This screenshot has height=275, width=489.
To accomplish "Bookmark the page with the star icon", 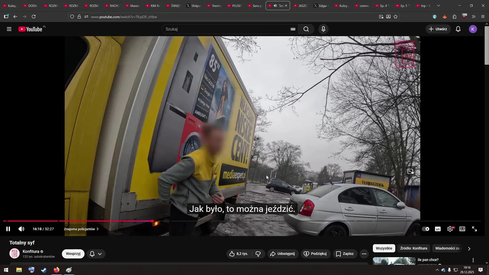I will tap(395, 16).
